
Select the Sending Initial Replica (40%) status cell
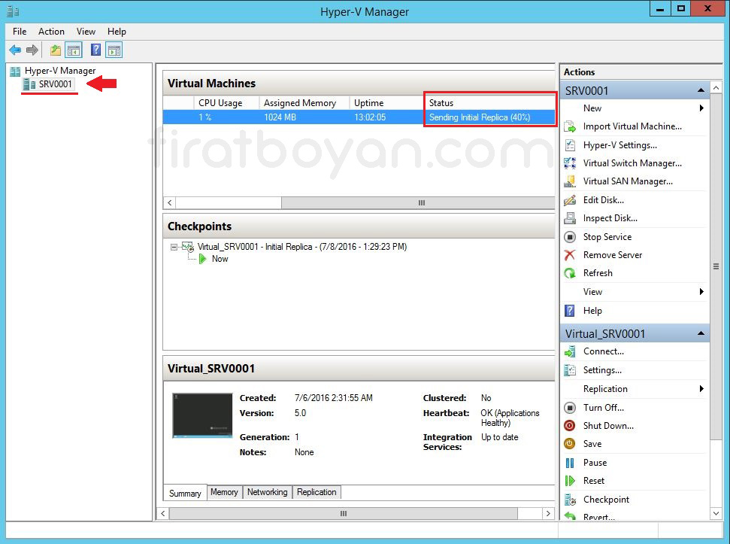pyautogui.click(x=480, y=117)
